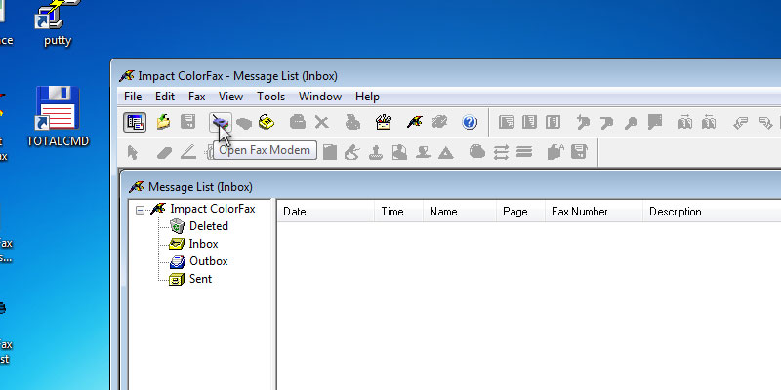This screenshot has width=781, height=390.
Task: Click the open folder toolbar icon
Action: (x=164, y=123)
